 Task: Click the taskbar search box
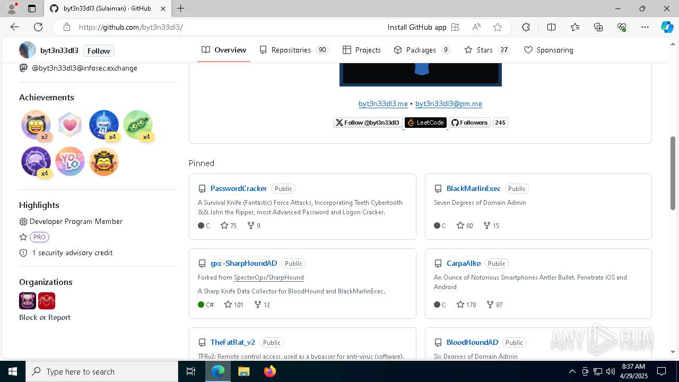point(102,371)
